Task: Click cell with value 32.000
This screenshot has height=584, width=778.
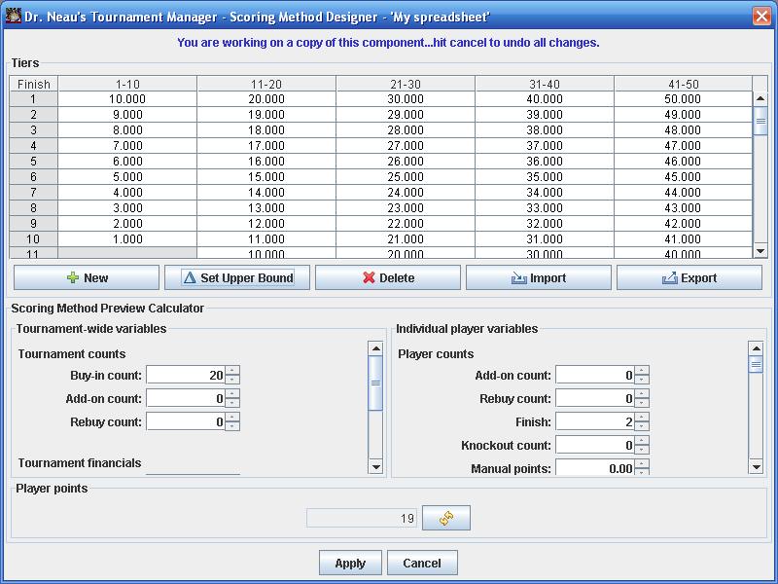Action: [545, 224]
